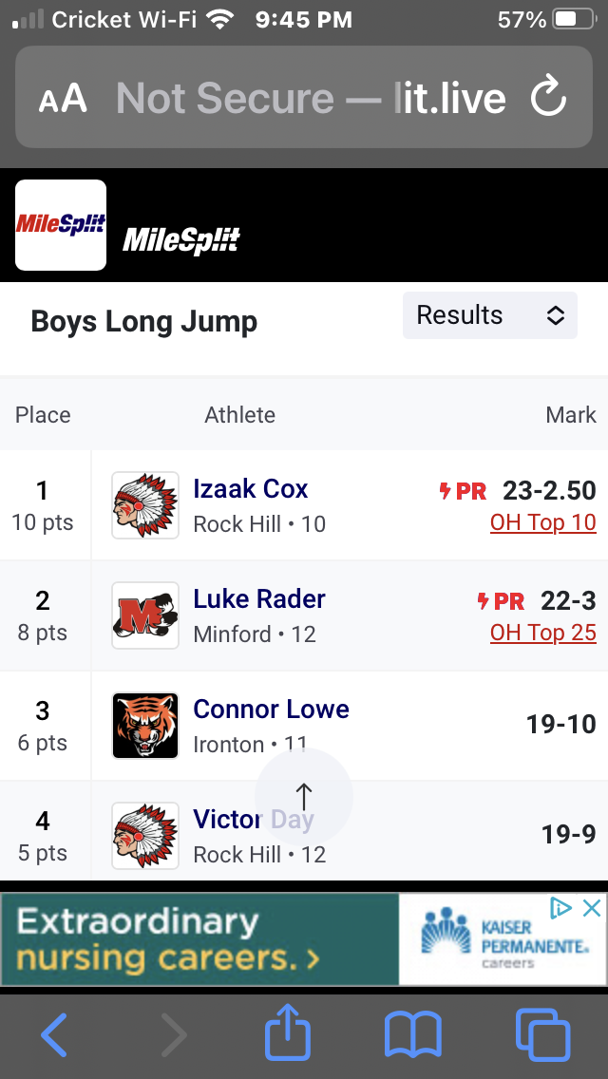Open the OH Top 25 link
This screenshot has width=608, height=1079.
pos(542,633)
